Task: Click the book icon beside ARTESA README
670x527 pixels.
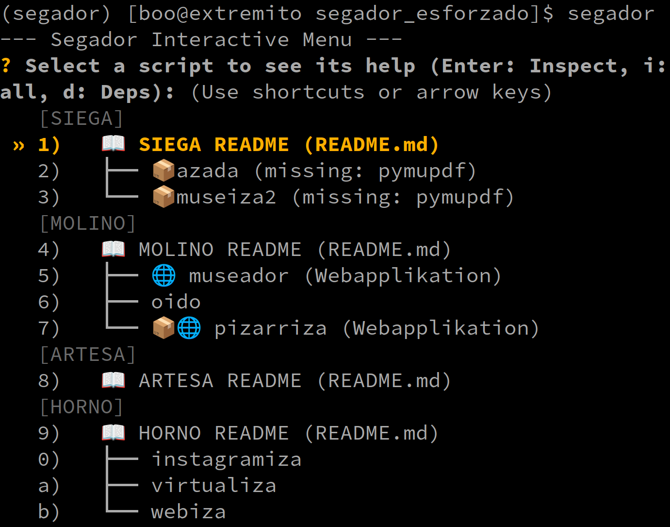Action: coord(114,380)
